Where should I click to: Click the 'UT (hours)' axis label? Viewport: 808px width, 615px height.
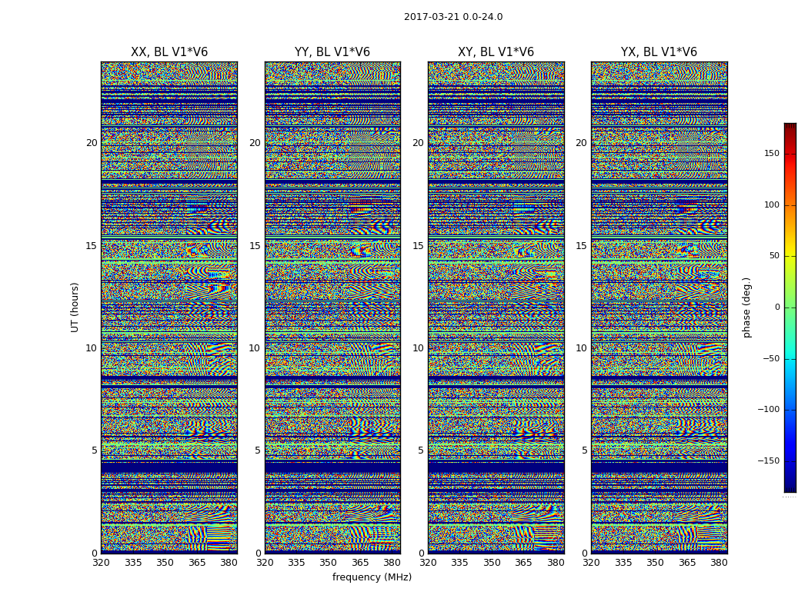click(x=75, y=307)
